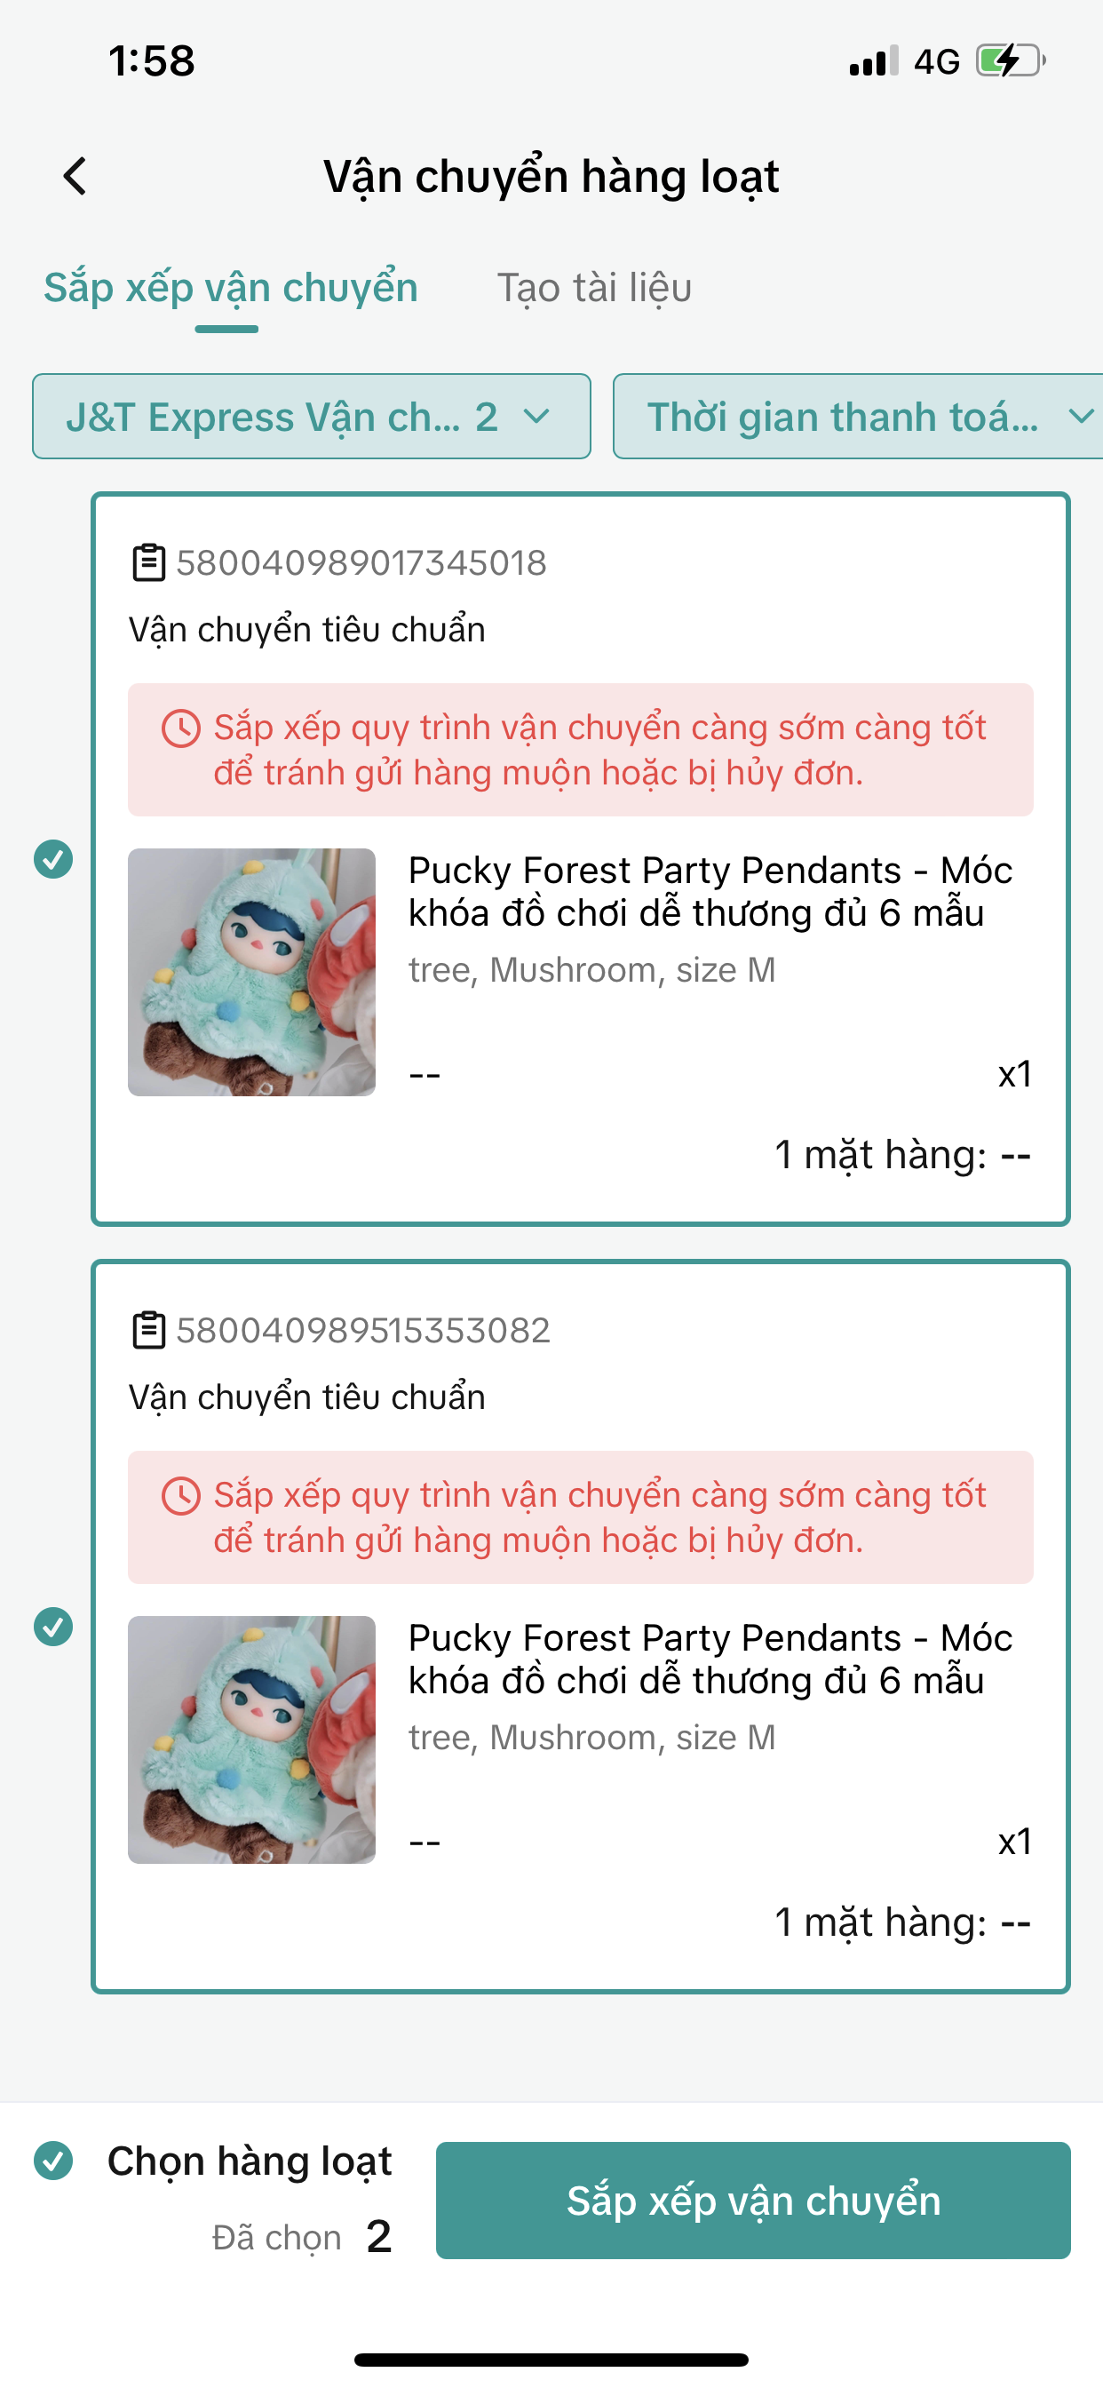Tap the battery charging icon in status bar
Screen dimensions: 1103x2388
[x=1011, y=61]
